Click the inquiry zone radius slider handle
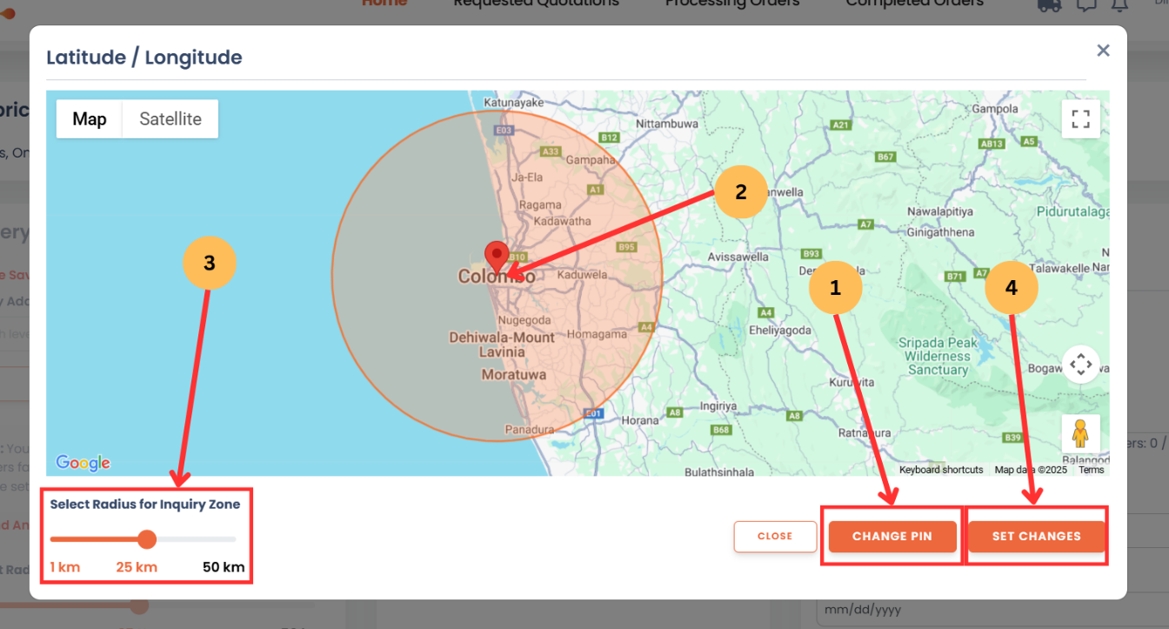Image resolution: width=1169 pixels, height=629 pixels. (x=147, y=539)
